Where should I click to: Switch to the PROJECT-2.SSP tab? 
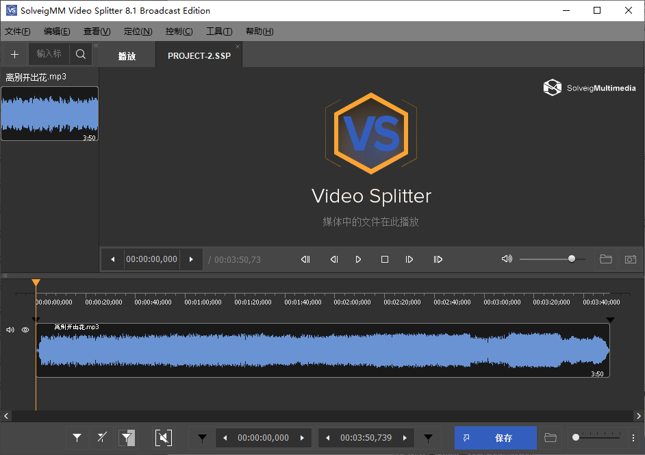(x=199, y=56)
